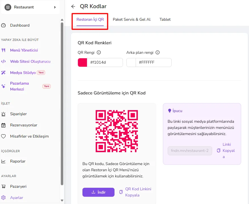The height and width of the screenshot is (204, 249).
Task: Click the #FFFFFF background color field
Action: [x=153, y=62]
